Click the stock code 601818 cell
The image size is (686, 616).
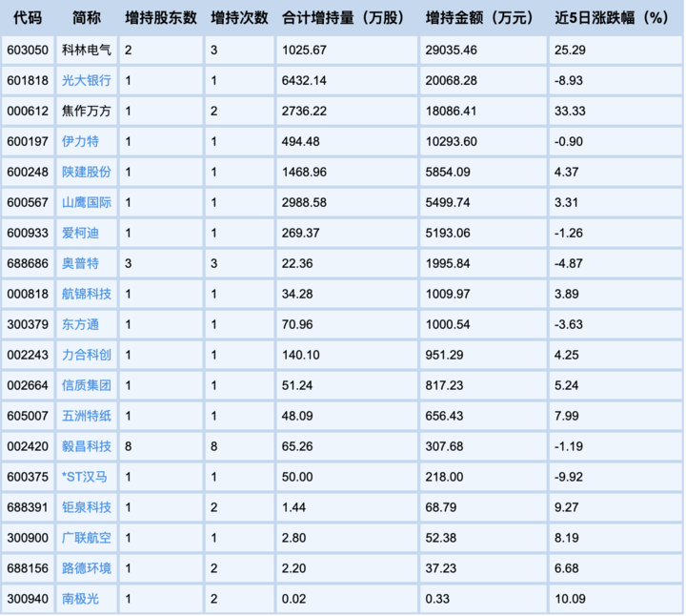point(28,80)
